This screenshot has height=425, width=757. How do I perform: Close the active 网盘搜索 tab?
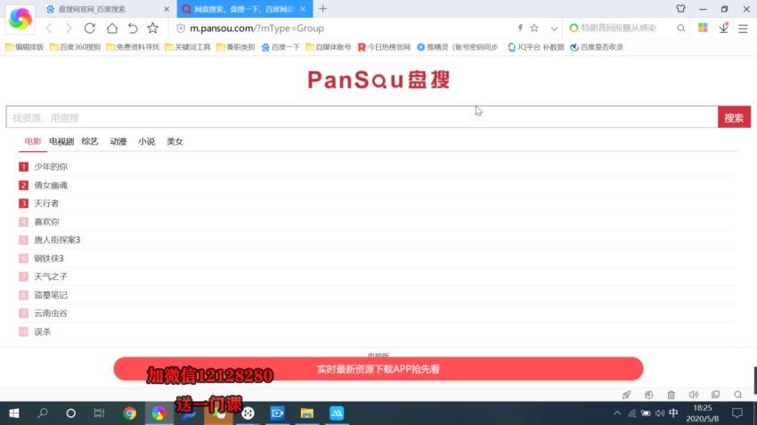(303, 9)
